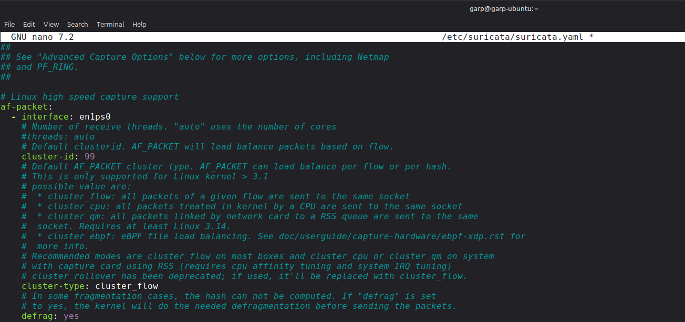685x322 pixels.
Task: Click the "Linux high speed capture support" comment
Action: [x=95, y=97]
